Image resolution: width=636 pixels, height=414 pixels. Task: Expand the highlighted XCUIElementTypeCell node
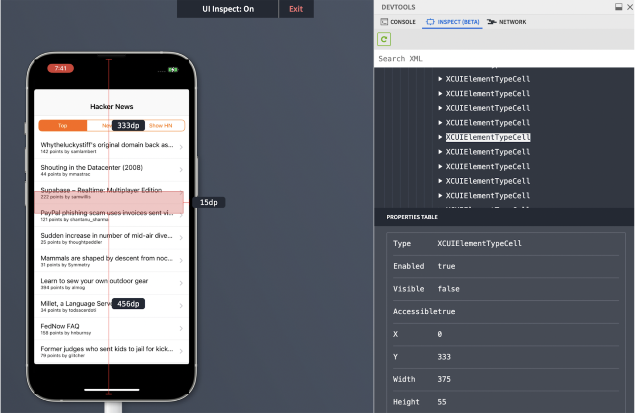pyautogui.click(x=440, y=137)
